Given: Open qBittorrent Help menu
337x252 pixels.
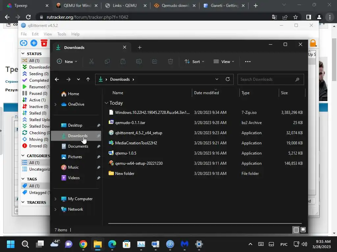Looking at the screenshot, I should pyautogui.click(x=75, y=34).
